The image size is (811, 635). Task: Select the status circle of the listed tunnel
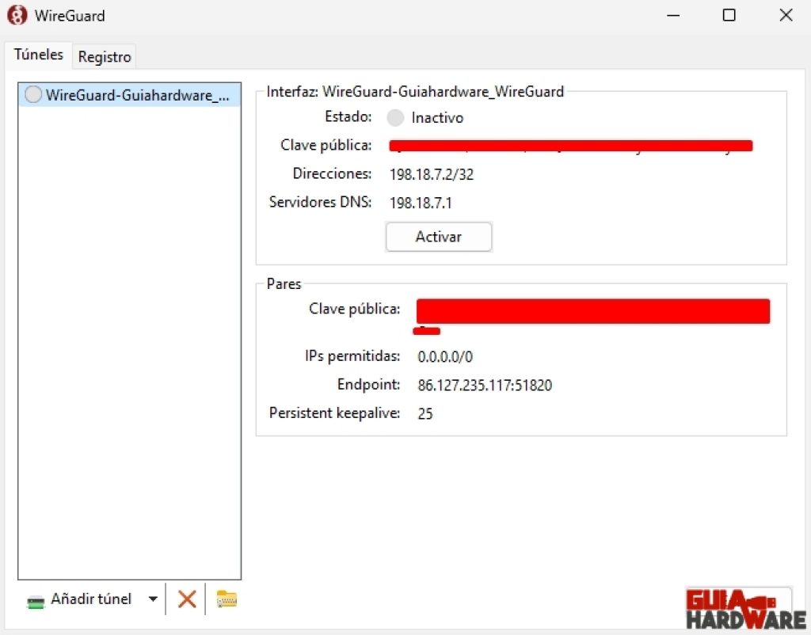coord(33,94)
